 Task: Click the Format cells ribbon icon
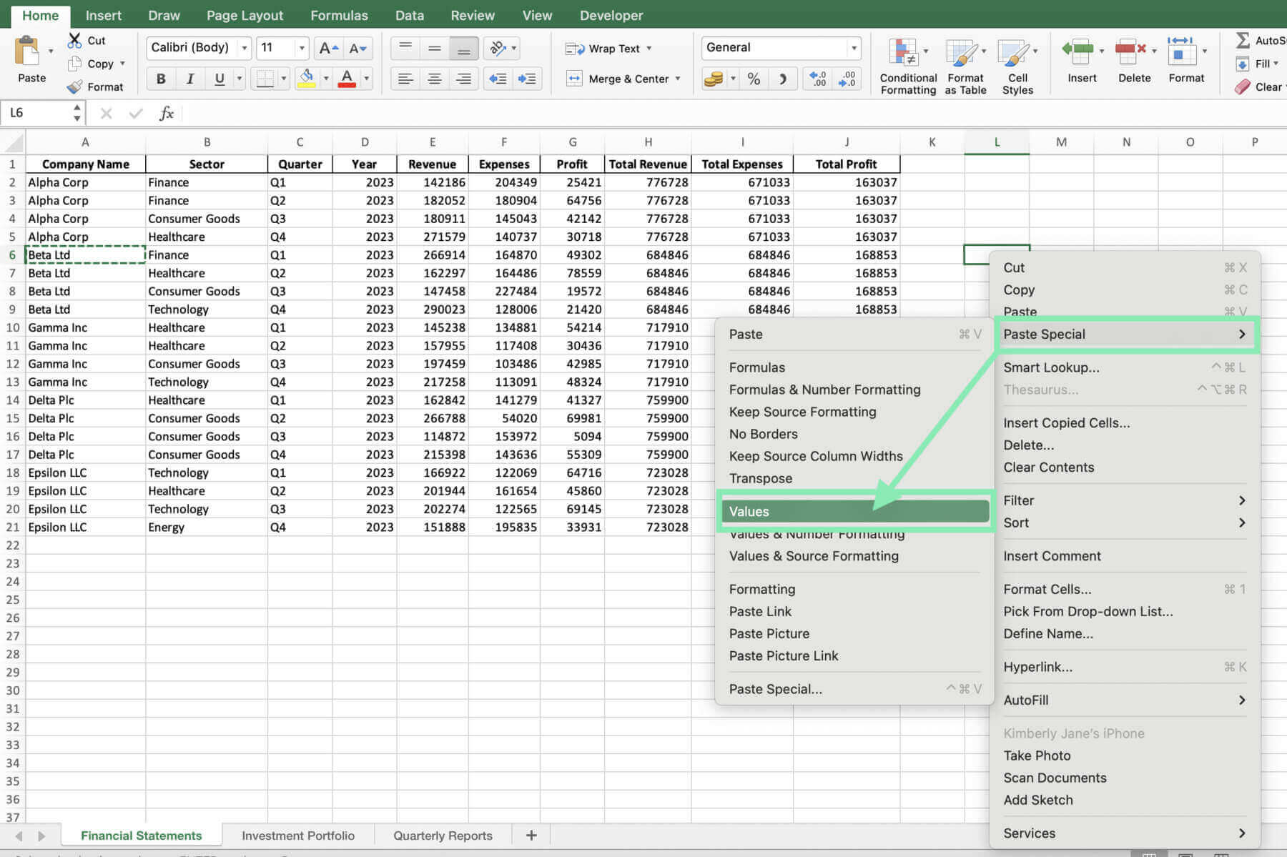(x=1181, y=51)
